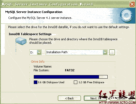Click the 8.6 GB Diskspace Used text
Screen dimensions: 136x104
pyautogui.click(x=51, y=82)
